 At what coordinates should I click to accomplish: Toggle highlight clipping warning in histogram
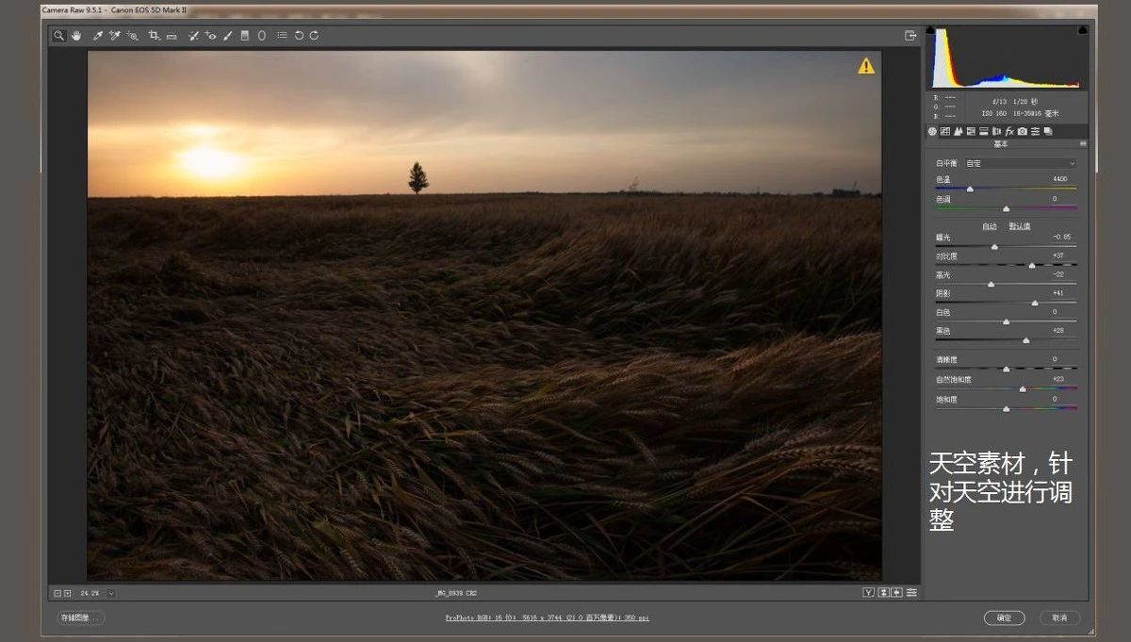coord(1082,30)
